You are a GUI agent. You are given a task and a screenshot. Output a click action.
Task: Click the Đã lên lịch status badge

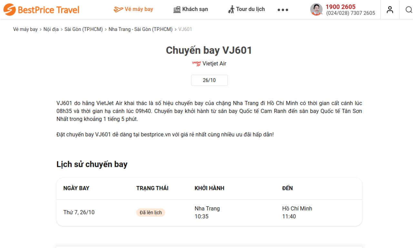tap(151, 212)
